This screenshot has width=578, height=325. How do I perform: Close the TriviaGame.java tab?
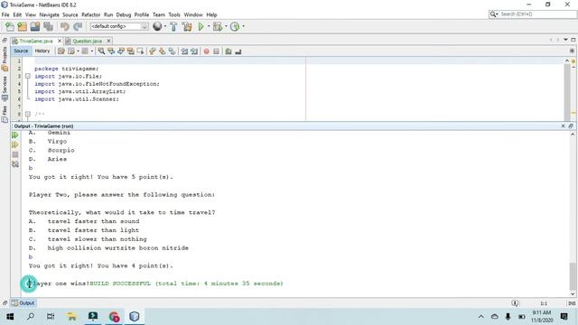click(60, 41)
